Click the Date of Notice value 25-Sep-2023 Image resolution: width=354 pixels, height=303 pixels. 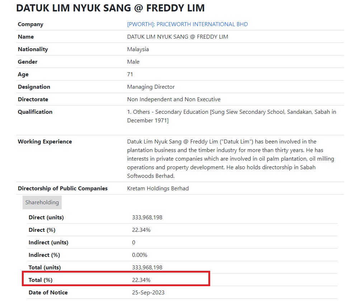[x=148, y=293]
